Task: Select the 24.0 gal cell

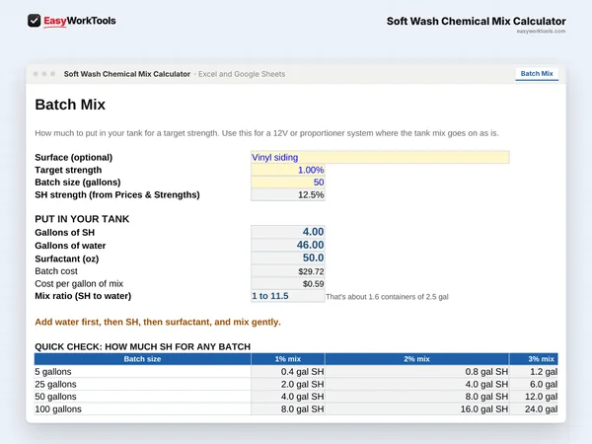Action: [534, 408]
